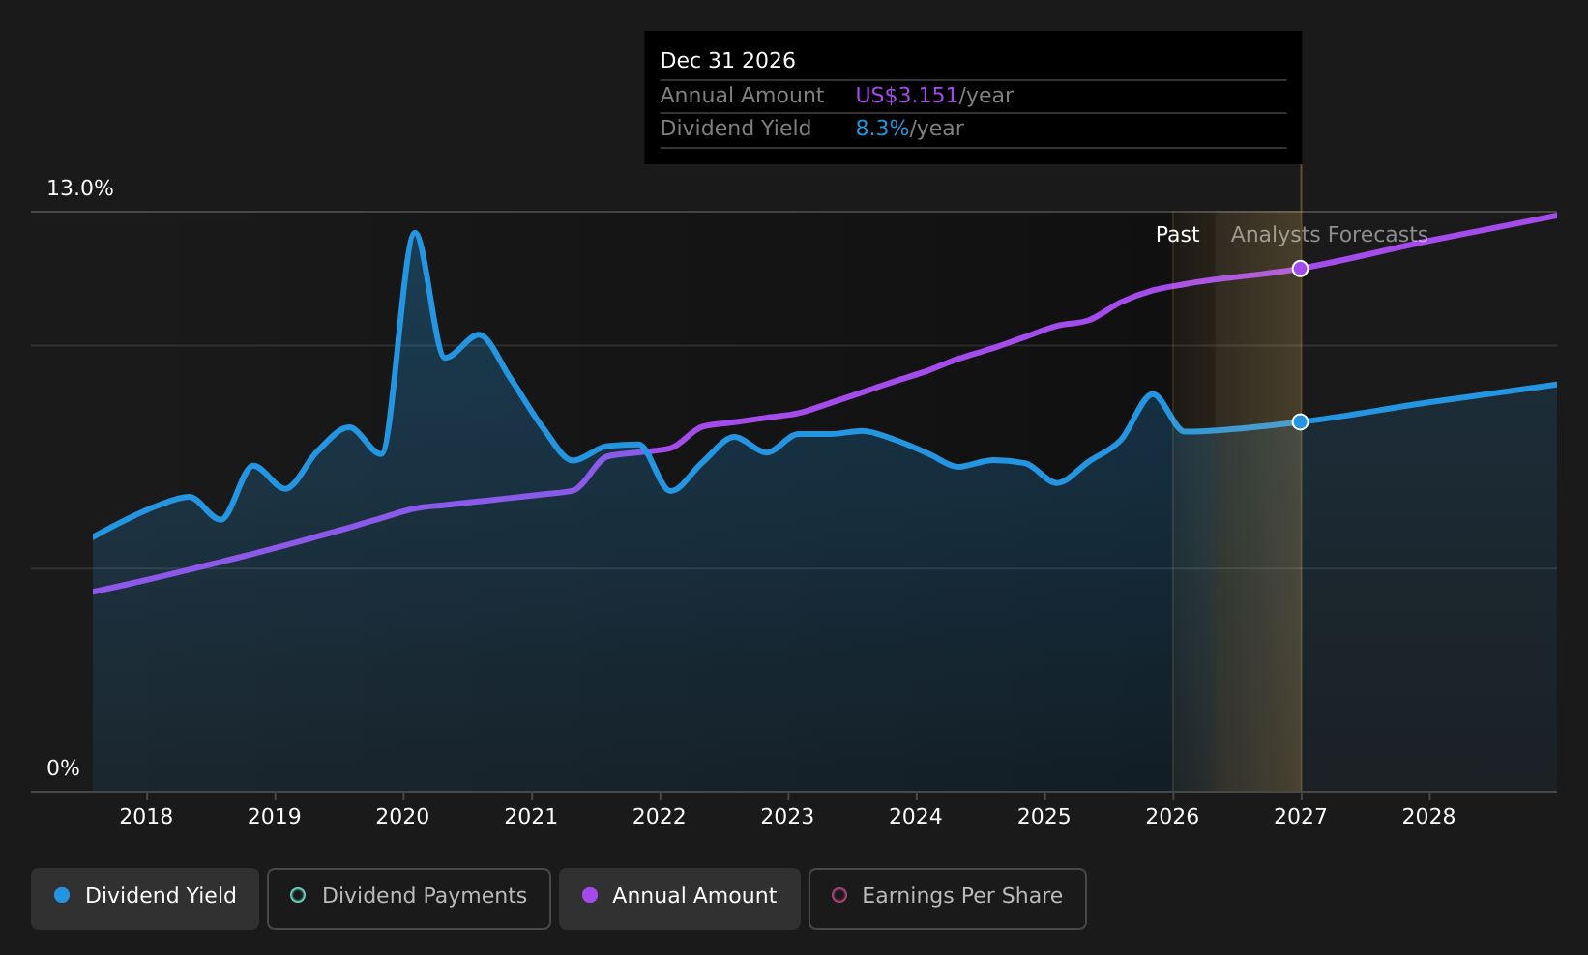Enable the Dividend Payments legend series
Viewport: 1588px width, 955px height.
tap(409, 898)
